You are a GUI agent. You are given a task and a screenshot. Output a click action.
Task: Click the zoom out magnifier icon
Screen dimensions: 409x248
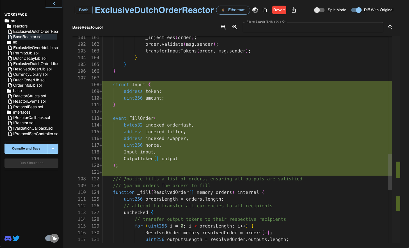coord(235,27)
